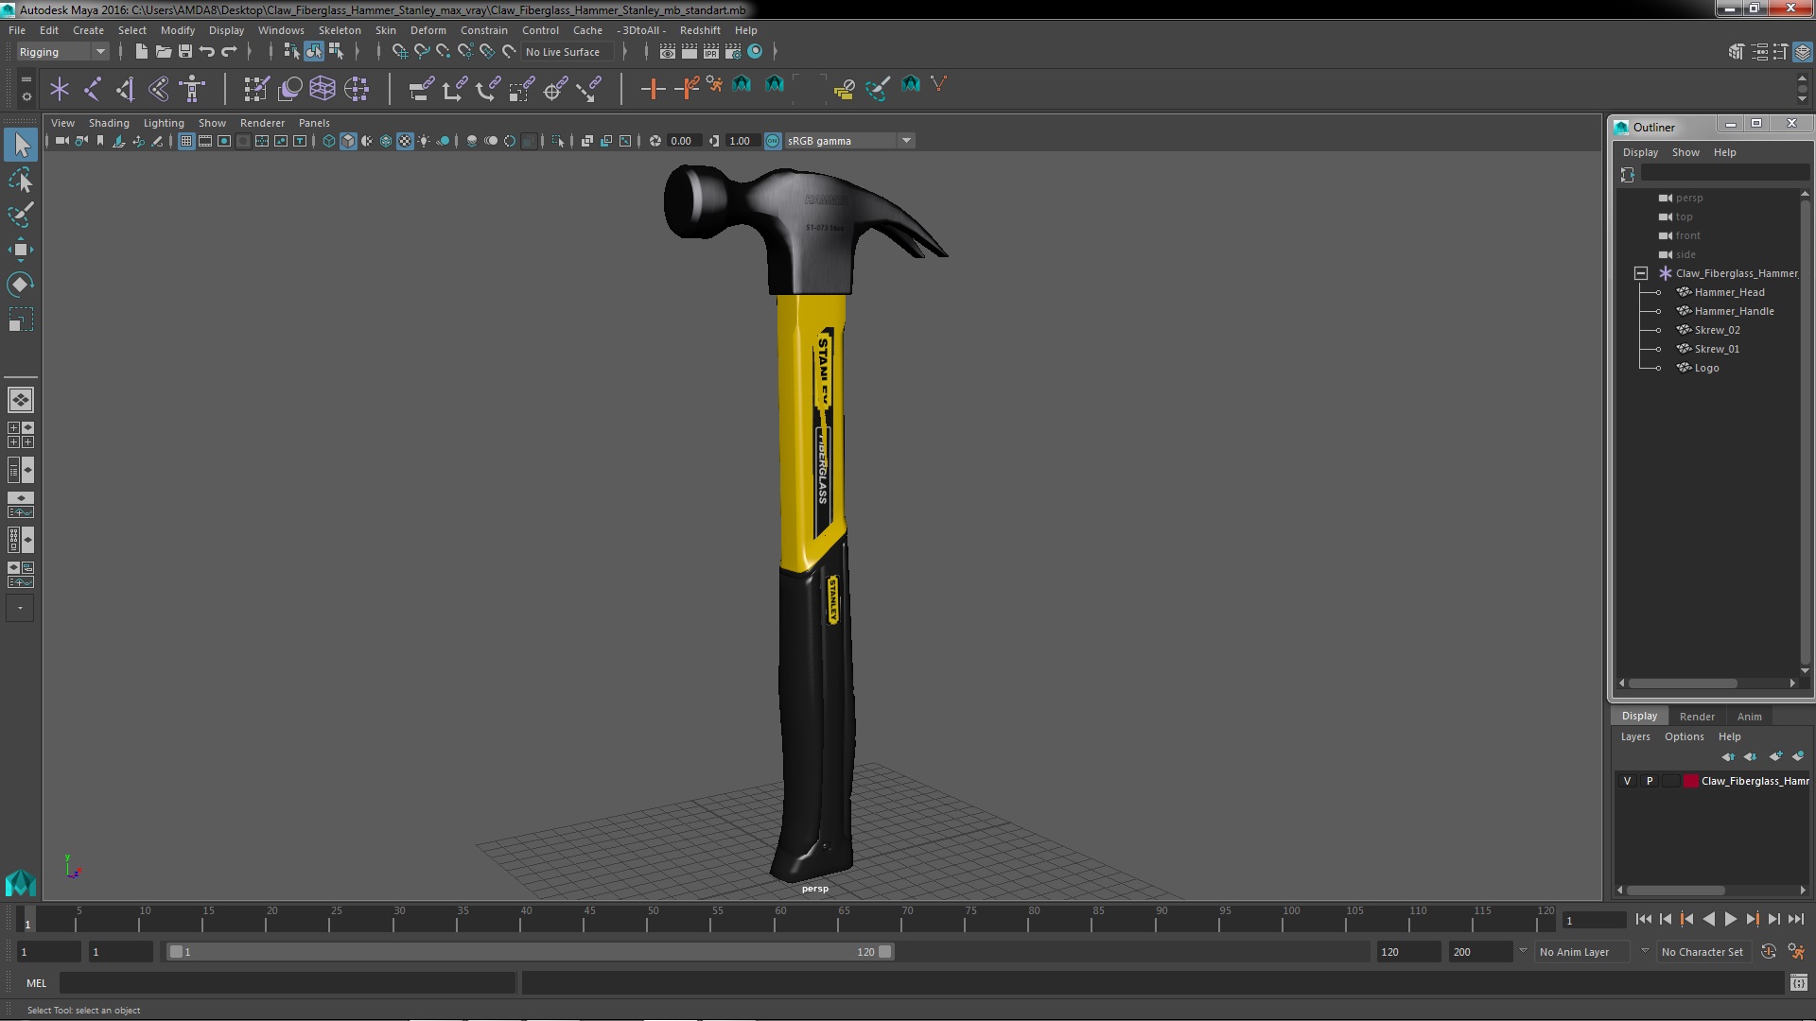The width and height of the screenshot is (1816, 1021).
Task: Click the sphere shape shelf icon
Action: click(290, 89)
